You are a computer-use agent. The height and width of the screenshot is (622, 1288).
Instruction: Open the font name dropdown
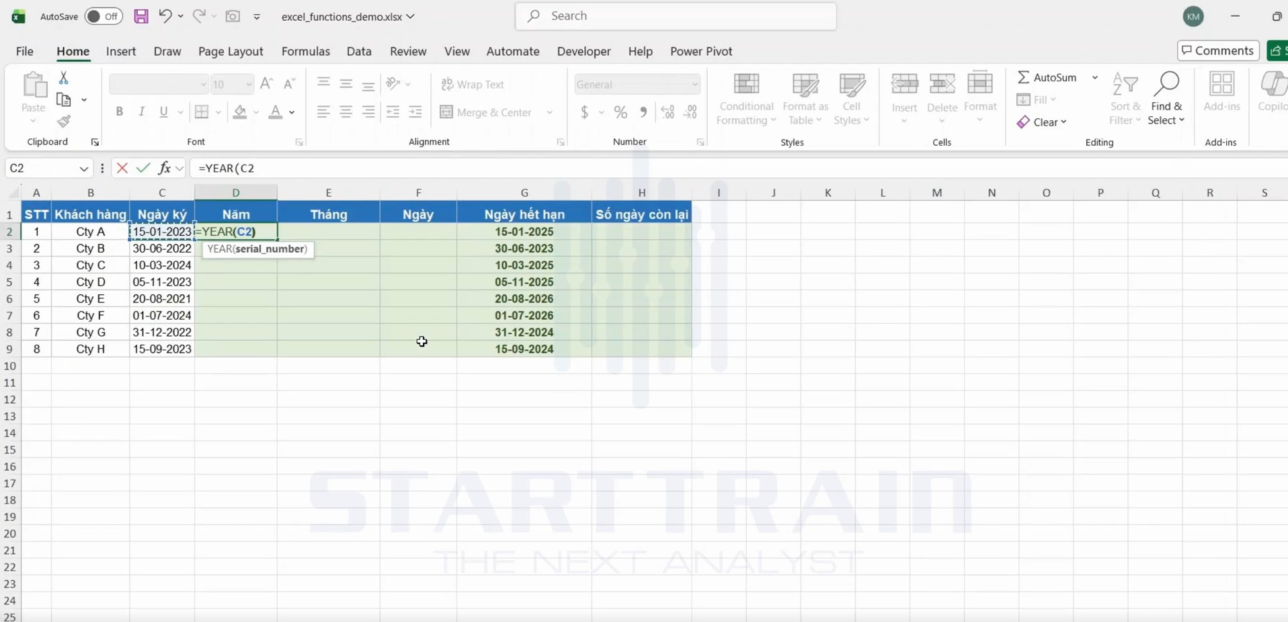(x=203, y=85)
